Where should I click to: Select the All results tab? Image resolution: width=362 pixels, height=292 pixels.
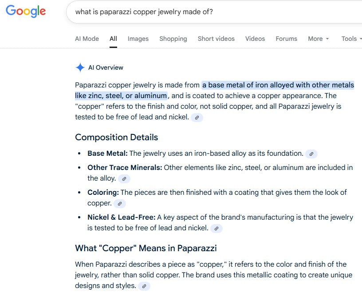tap(113, 39)
